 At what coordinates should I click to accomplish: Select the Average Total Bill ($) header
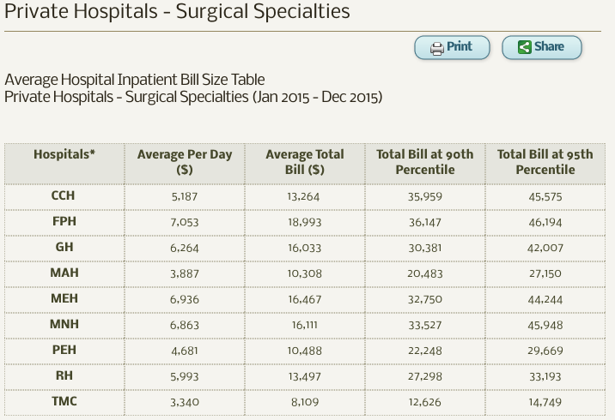coord(304,162)
